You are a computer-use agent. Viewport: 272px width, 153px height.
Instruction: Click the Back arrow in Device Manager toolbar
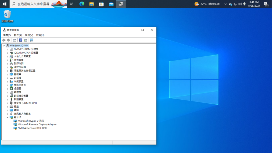pyautogui.click(x=4, y=40)
